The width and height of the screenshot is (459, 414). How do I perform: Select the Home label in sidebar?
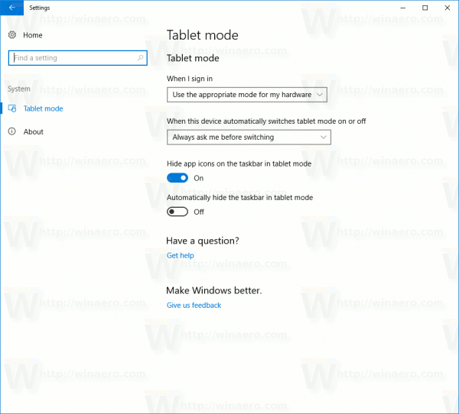pos(33,35)
